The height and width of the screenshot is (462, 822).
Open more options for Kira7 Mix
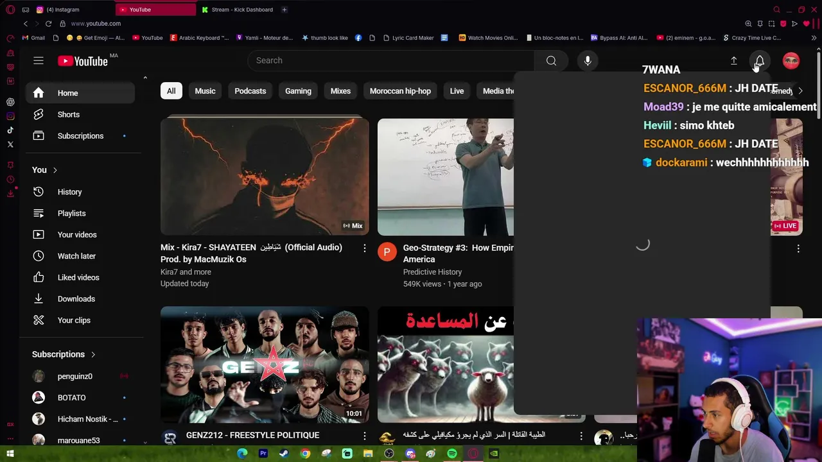pyautogui.click(x=364, y=248)
